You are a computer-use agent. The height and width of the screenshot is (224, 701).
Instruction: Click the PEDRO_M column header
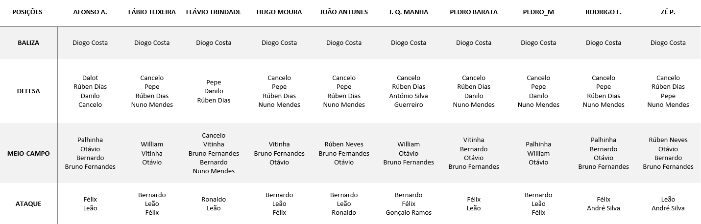click(538, 12)
